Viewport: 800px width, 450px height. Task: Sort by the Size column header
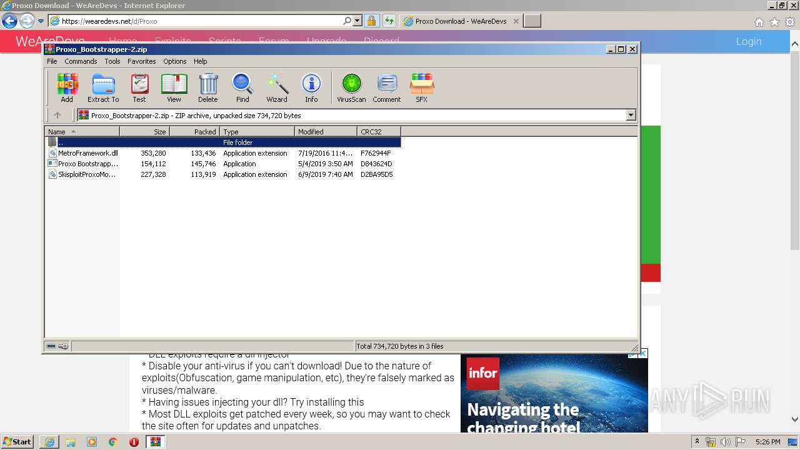tap(144, 131)
